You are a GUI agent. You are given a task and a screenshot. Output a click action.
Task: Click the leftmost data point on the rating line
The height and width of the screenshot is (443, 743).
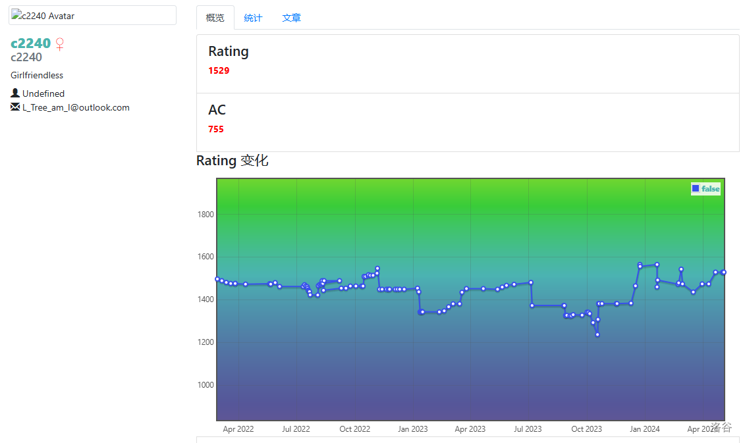(217, 279)
